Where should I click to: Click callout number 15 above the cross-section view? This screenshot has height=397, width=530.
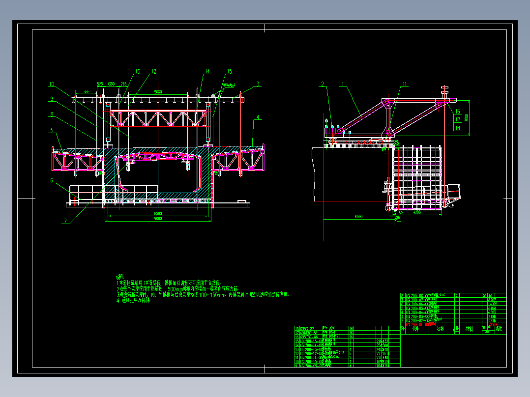(x=229, y=71)
